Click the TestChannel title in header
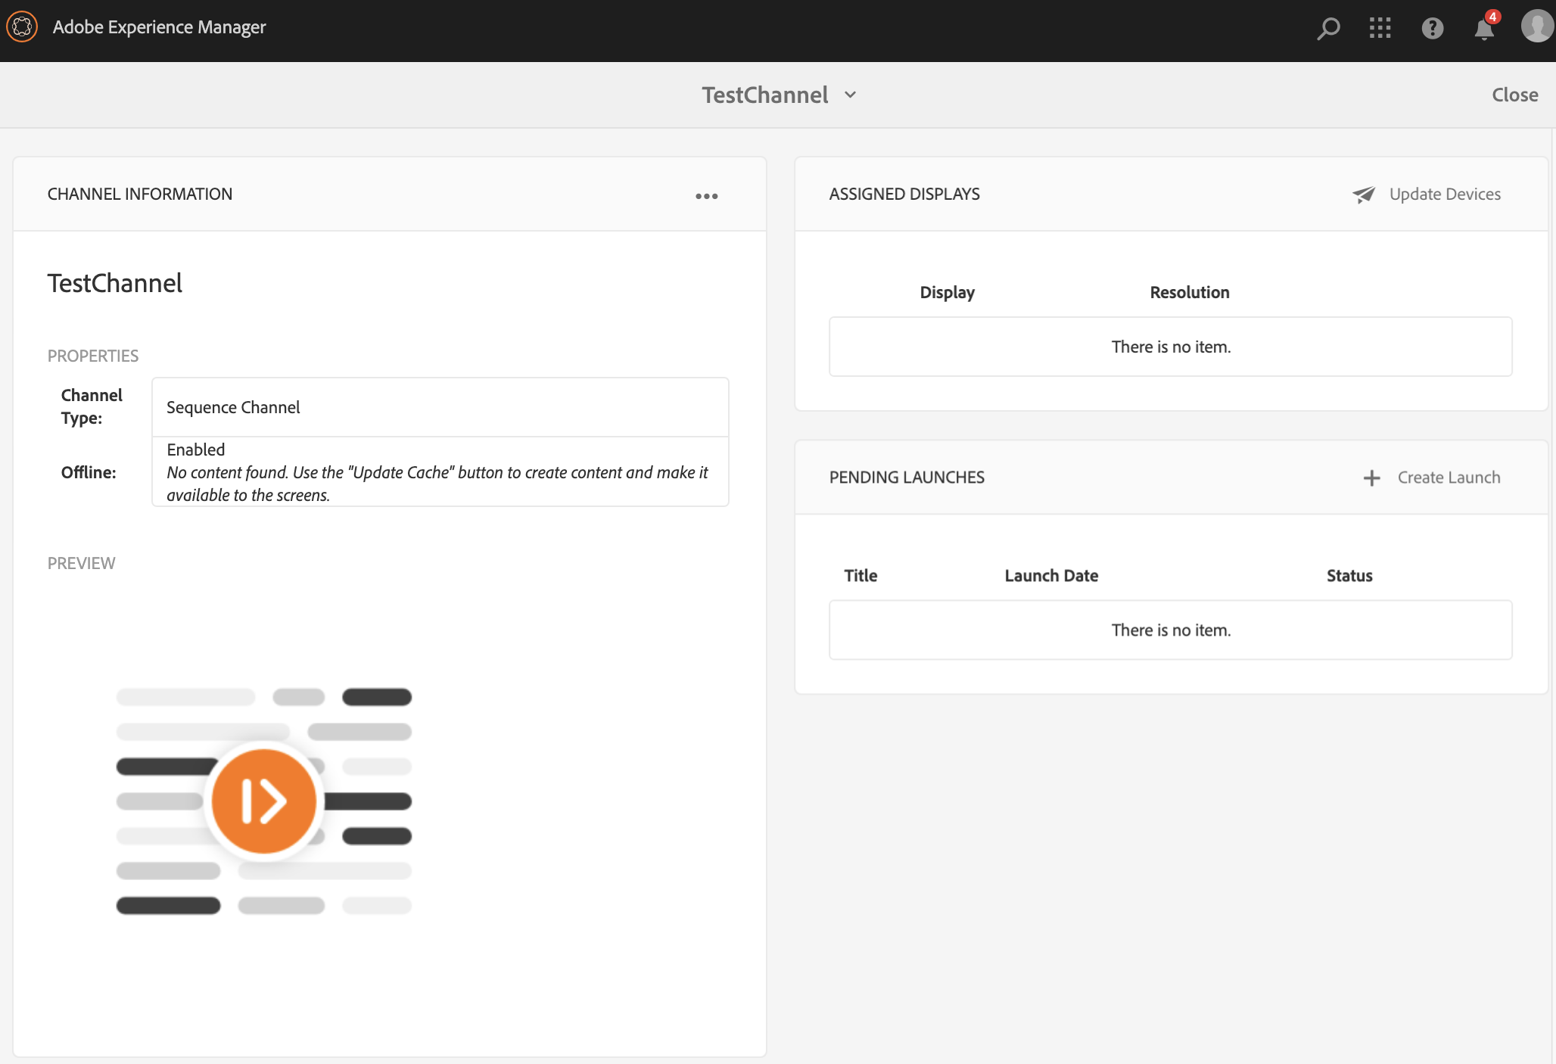This screenshot has width=1556, height=1064. (764, 95)
